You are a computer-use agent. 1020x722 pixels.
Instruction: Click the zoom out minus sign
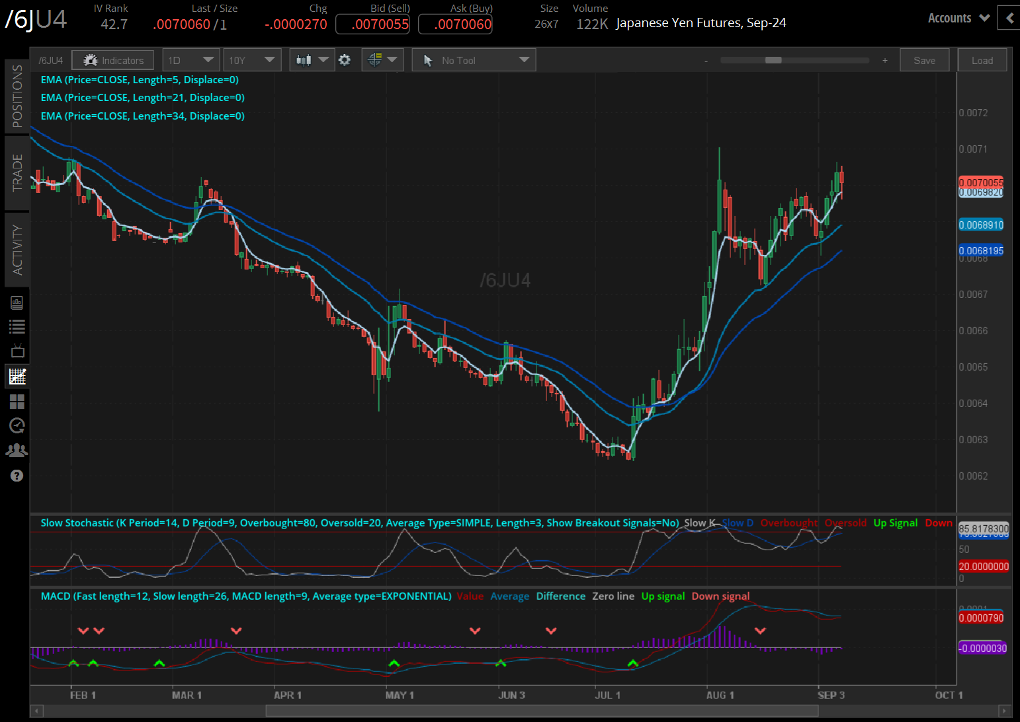(x=706, y=61)
